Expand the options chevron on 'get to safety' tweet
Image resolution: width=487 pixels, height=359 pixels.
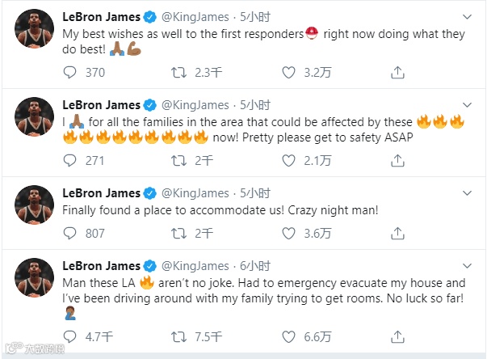pyautogui.click(x=466, y=104)
